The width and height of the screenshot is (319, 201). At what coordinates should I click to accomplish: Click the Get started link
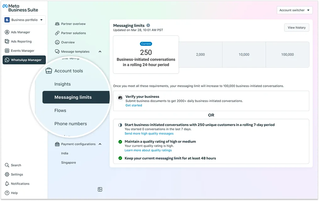[134, 105]
